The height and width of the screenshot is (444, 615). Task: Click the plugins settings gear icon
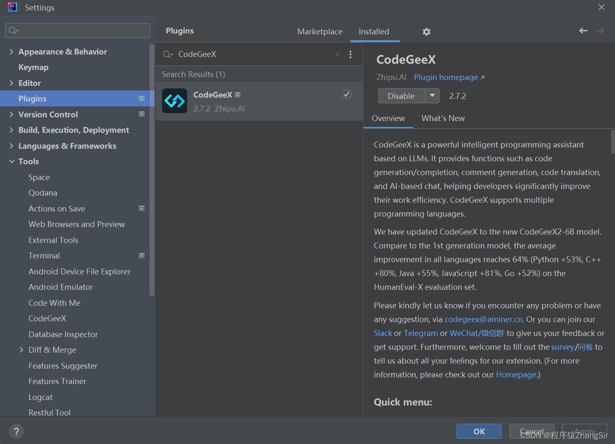[x=426, y=32]
